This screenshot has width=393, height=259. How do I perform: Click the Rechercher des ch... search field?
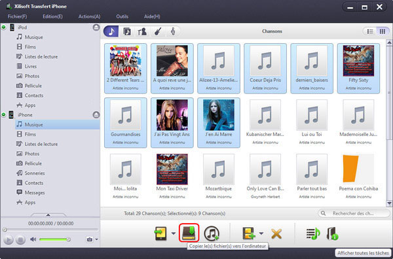pyautogui.click(x=354, y=213)
